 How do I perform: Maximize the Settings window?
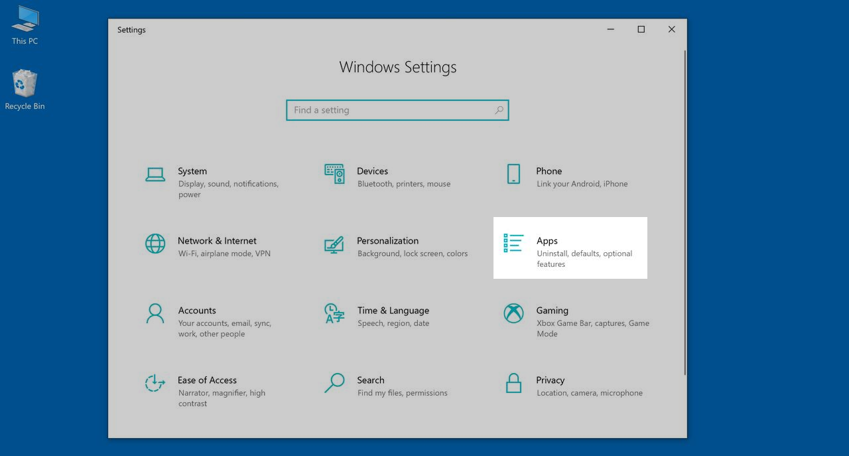pos(641,29)
